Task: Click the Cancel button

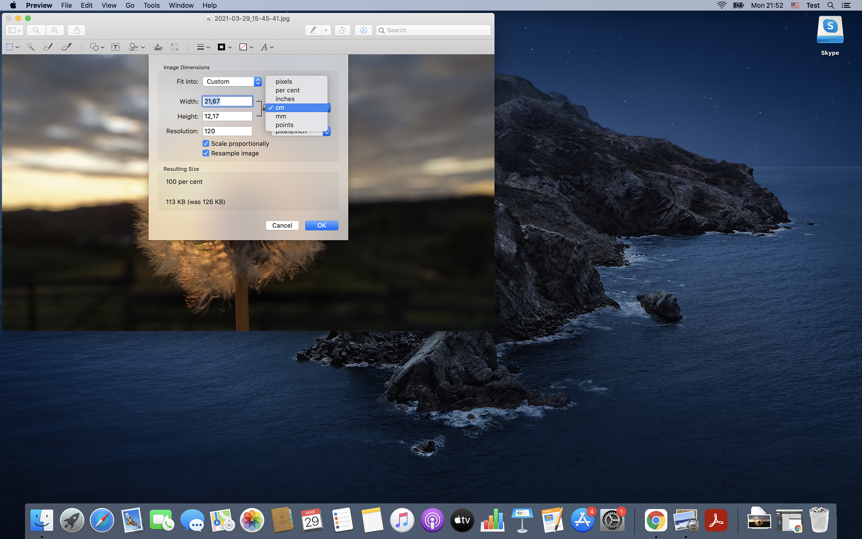Action: tap(282, 226)
